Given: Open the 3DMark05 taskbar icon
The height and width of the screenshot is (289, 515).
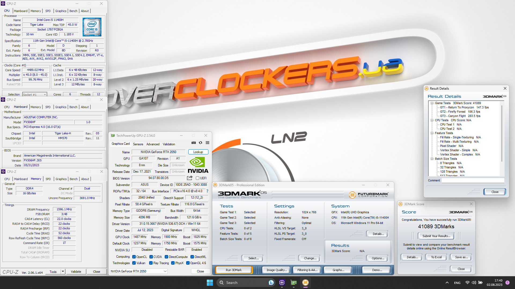Looking at the screenshot, I should click(x=306, y=283).
